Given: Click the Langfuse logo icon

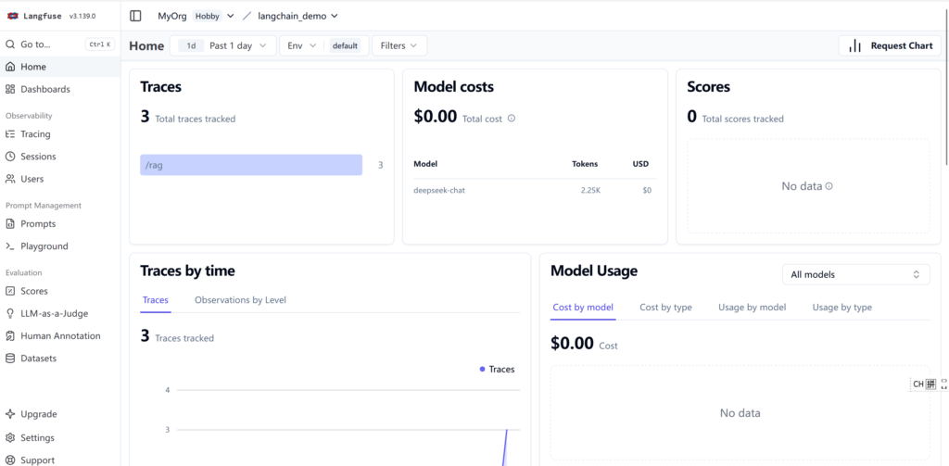Looking at the screenshot, I should (x=13, y=16).
